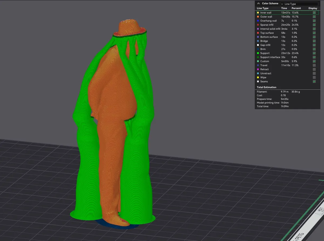The image size is (324, 241).
Task: Click the dark red Sparse infill swatch
Action: point(258,25)
